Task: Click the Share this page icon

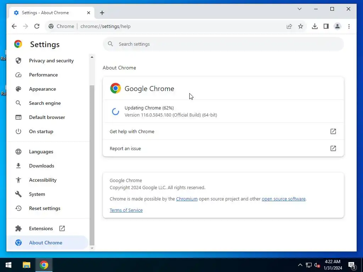Action: click(289, 26)
